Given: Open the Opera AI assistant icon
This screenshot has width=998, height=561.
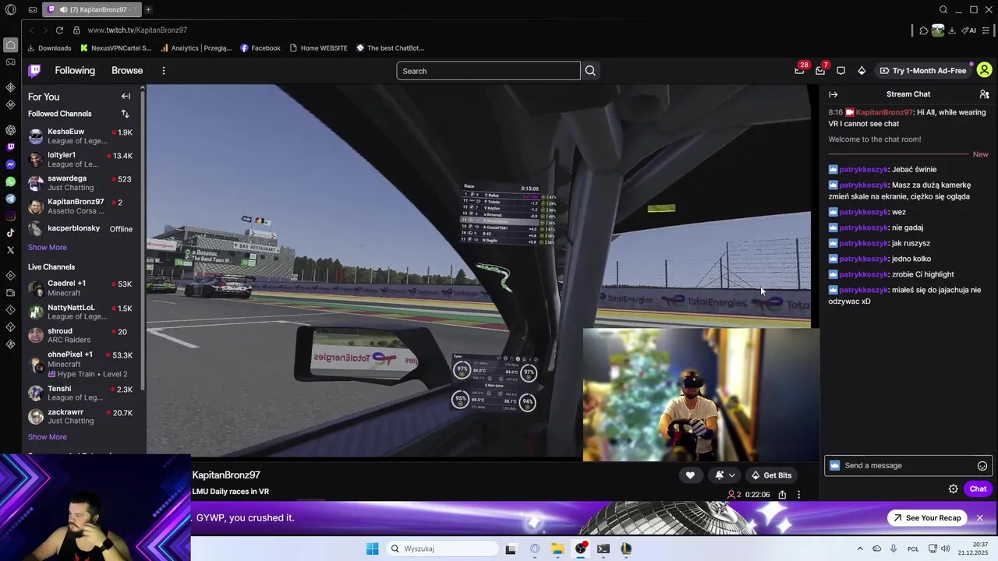Looking at the screenshot, I should point(968,30).
